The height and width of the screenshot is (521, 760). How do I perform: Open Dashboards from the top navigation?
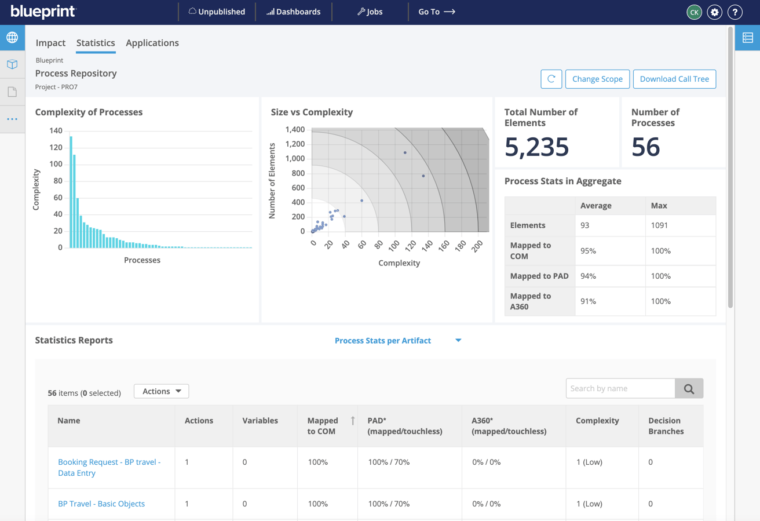(x=293, y=12)
